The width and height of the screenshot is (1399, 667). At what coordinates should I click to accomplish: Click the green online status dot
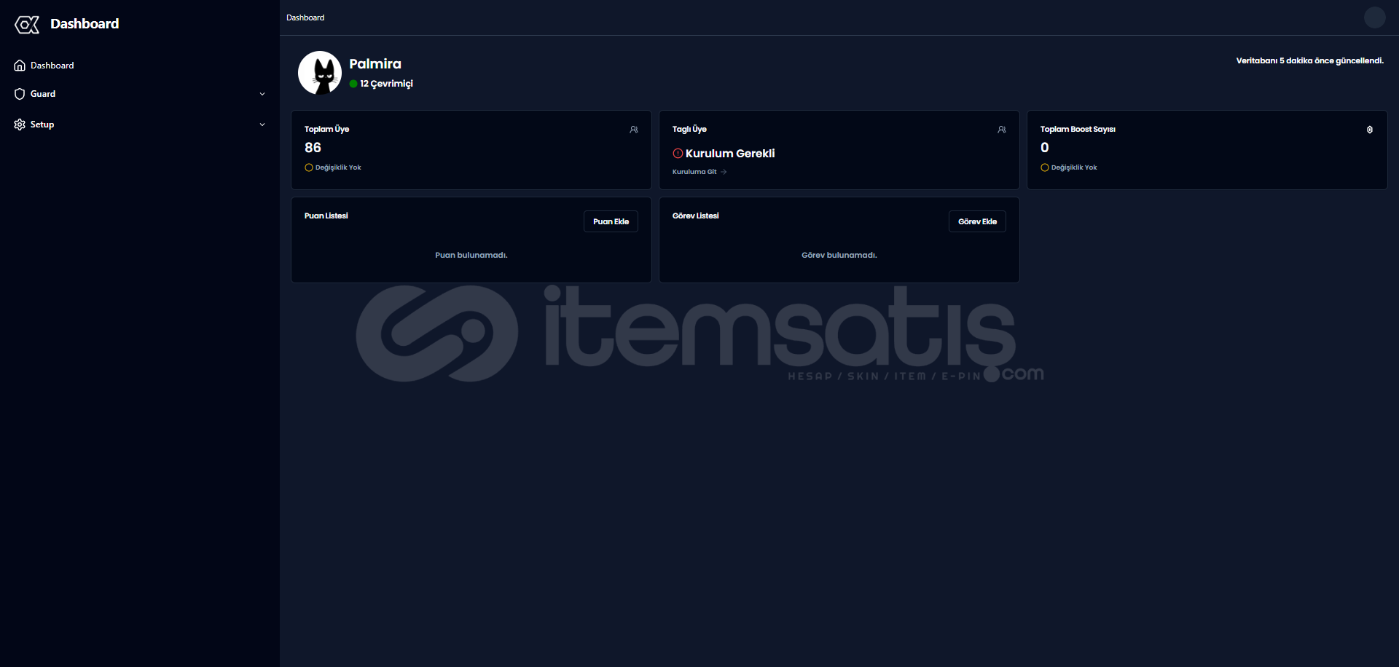coord(353,84)
